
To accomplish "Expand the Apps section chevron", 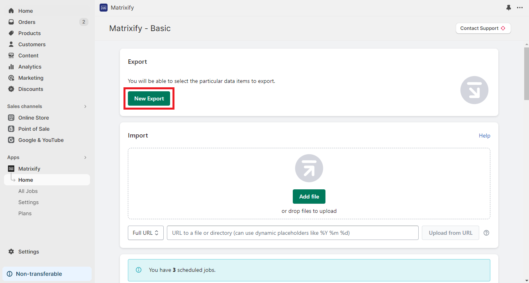I will (85, 157).
